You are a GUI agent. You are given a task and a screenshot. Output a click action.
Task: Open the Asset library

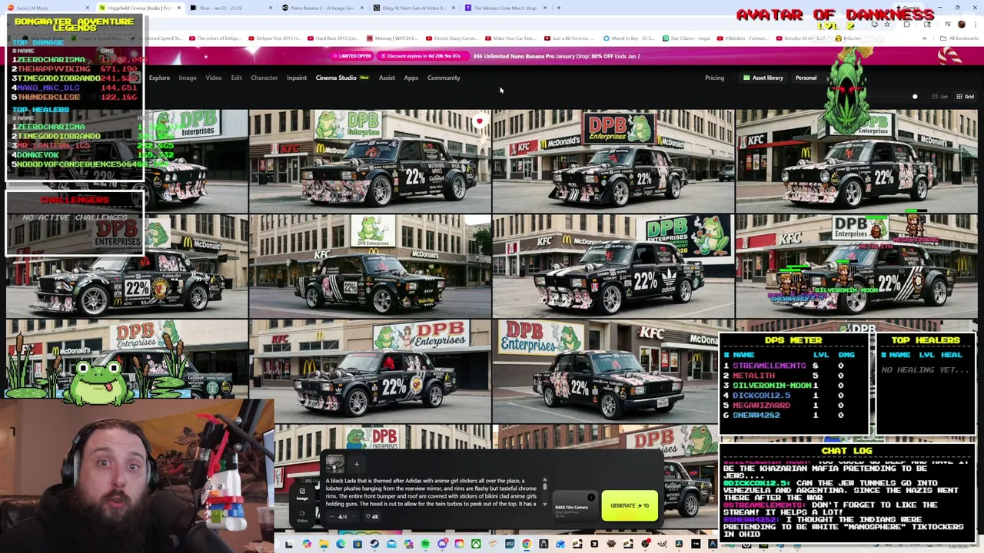tap(763, 78)
